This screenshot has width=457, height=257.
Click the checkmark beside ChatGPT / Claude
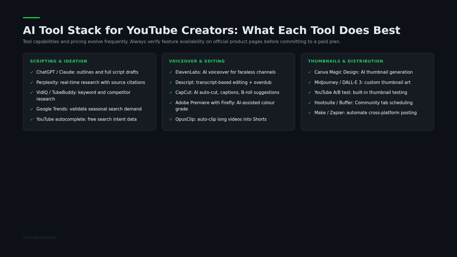(32, 73)
